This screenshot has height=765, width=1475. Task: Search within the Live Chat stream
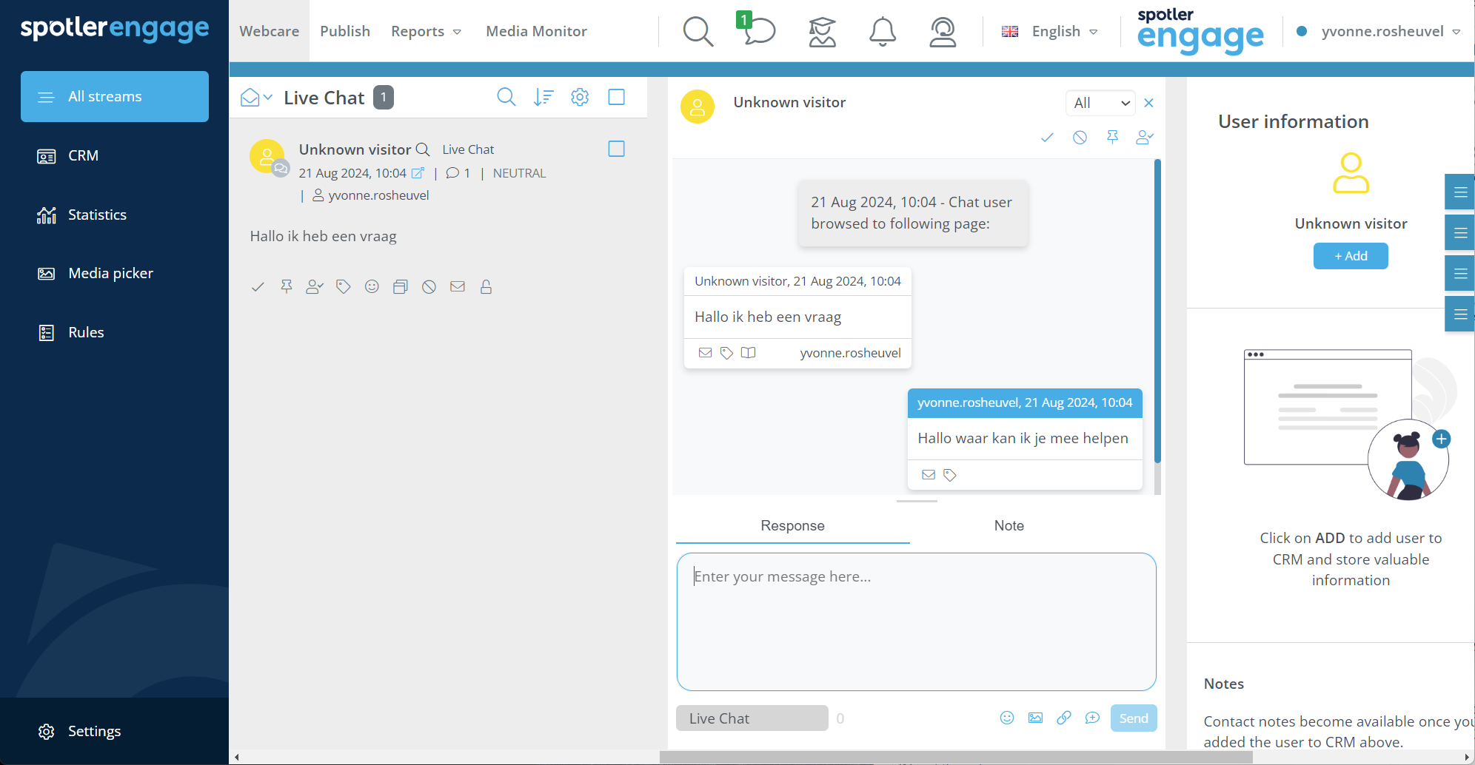click(506, 97)
